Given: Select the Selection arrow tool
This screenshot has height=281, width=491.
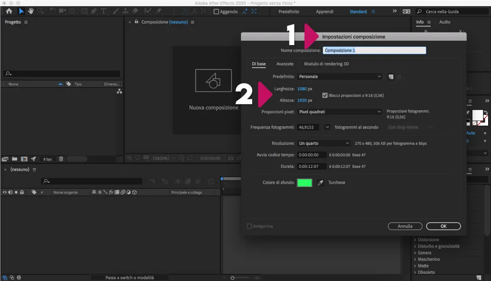Looking at the screenshot, I should pyautogui.click(x=22, y=11).
